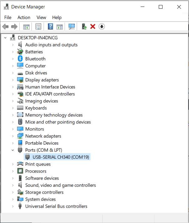Screen dimensions: 189x223
Task: Select USB-SERIAL CH340 (COM19) device
Action: (x=61, y=157)
